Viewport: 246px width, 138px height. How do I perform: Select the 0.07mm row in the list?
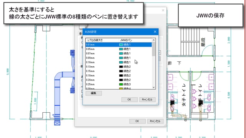(119, 53)
